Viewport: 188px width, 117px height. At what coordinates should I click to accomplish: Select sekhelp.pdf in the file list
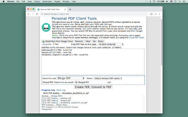coord(57,50)
